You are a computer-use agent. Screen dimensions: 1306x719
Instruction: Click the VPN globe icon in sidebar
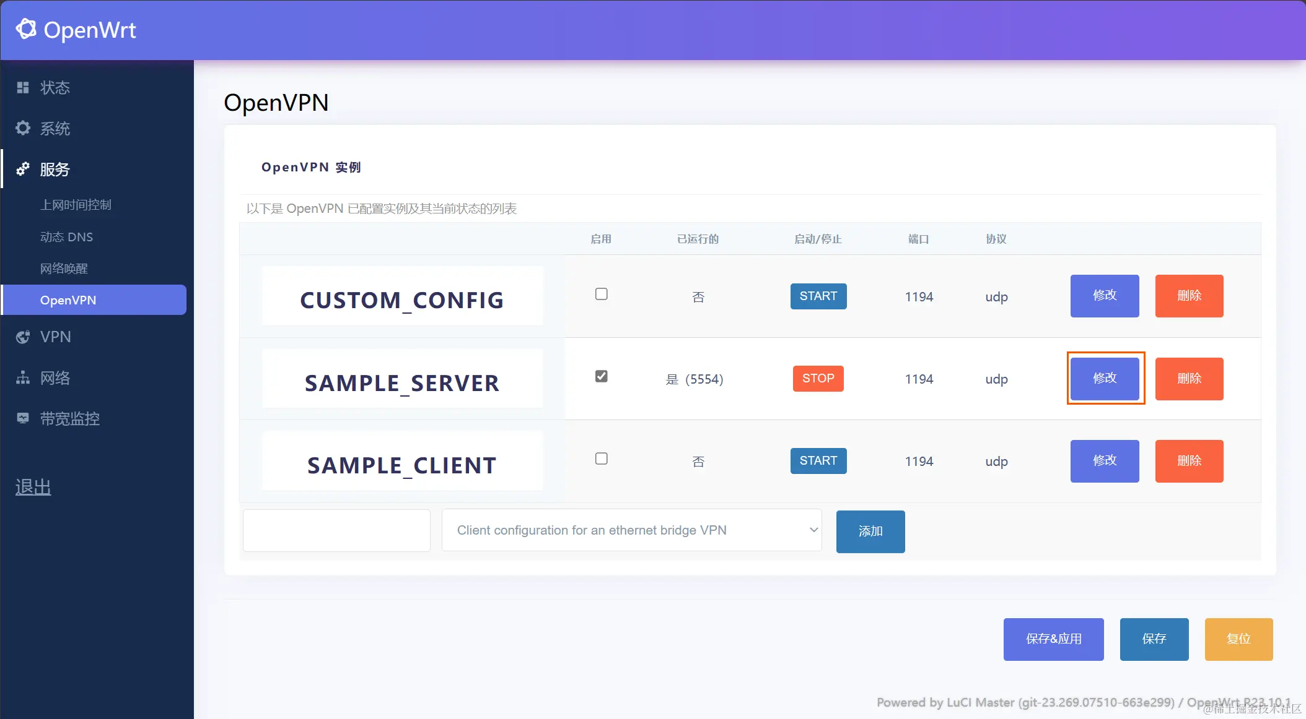coord(23,337)
